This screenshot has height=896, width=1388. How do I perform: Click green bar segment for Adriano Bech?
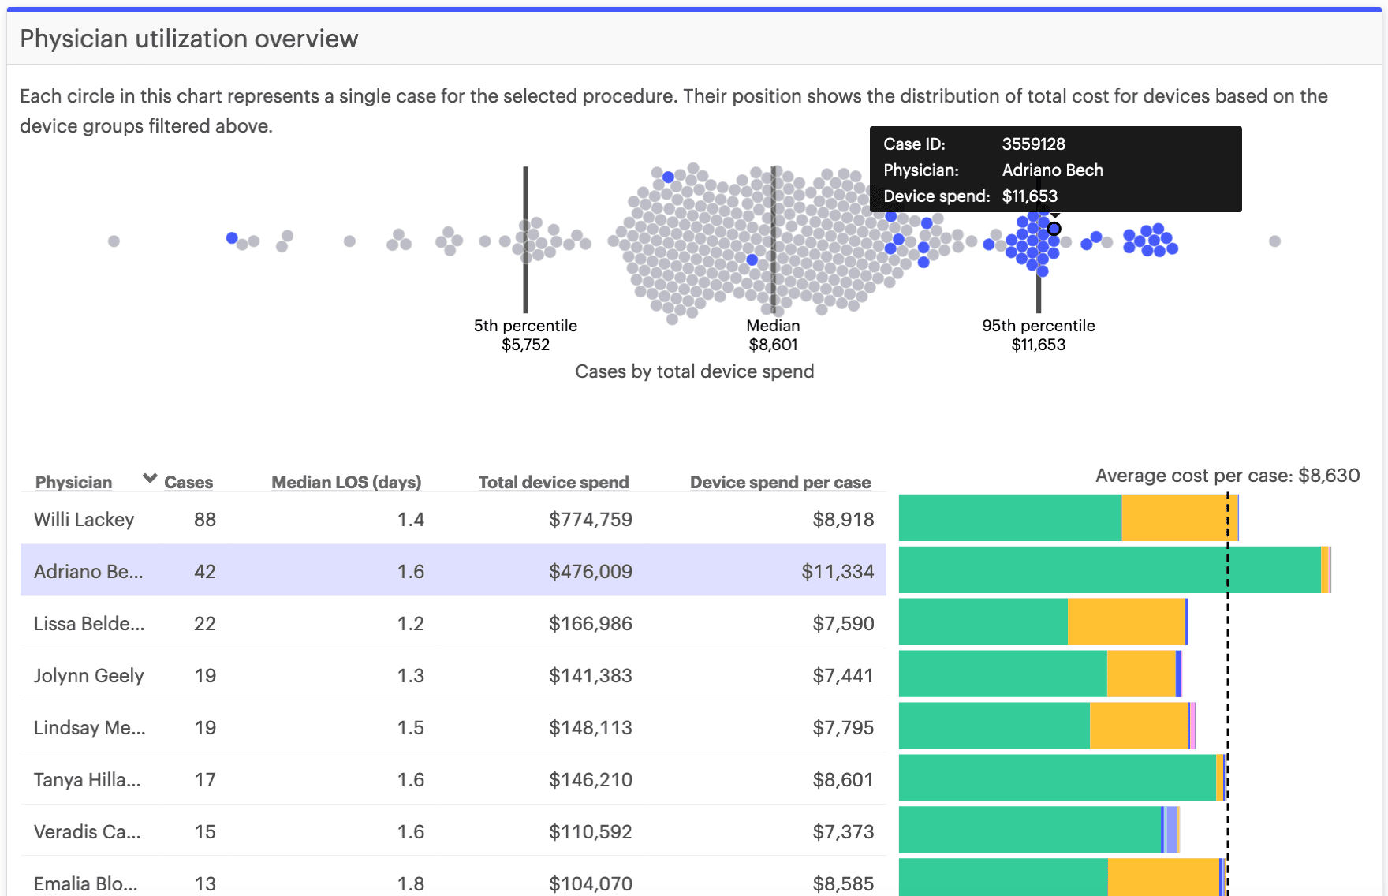[x=1109, y=569]
